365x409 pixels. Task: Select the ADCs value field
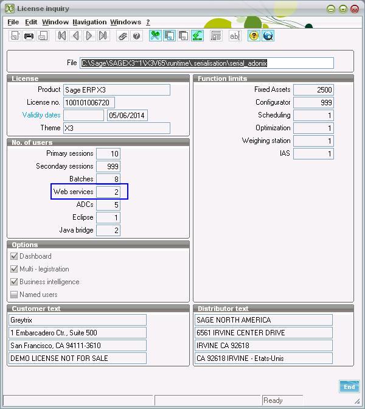pyautogui.click(x=108, y=204)
